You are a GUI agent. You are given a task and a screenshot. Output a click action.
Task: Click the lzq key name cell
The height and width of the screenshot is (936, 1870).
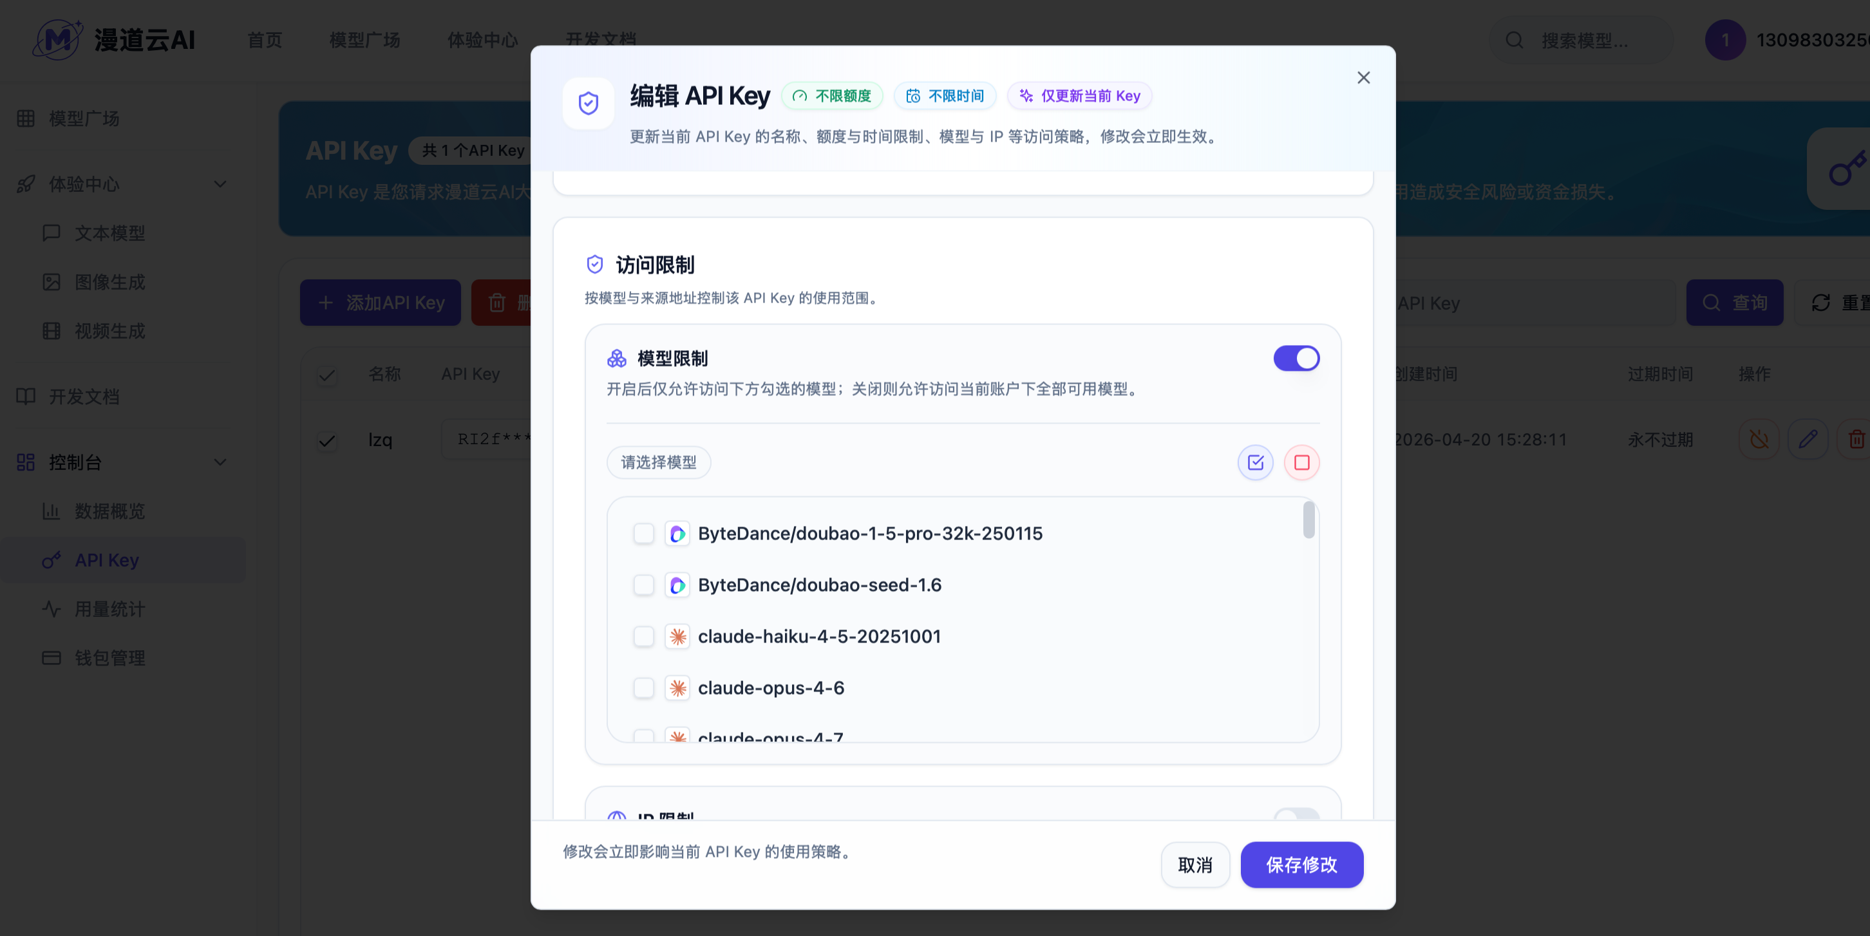[x=381, y=440]
